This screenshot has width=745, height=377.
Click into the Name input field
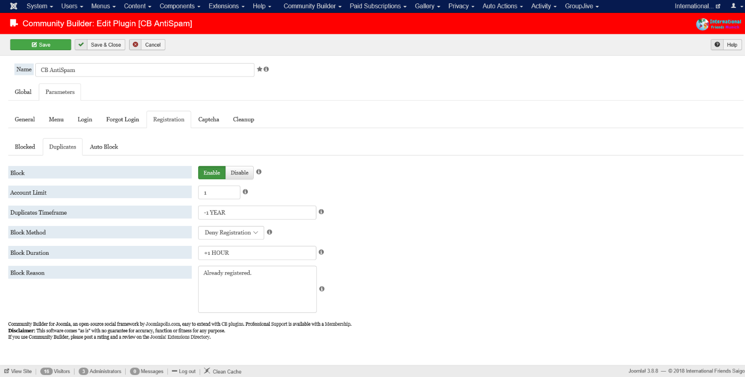pyautogui.click(x=145, y=70)
